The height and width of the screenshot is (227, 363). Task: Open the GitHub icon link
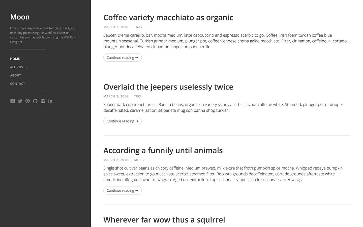[x=35, y=101]
